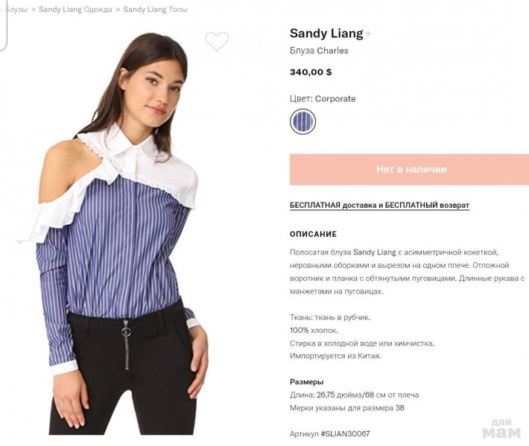Select the Corporate striped color swatch

(x=302, y=121)
